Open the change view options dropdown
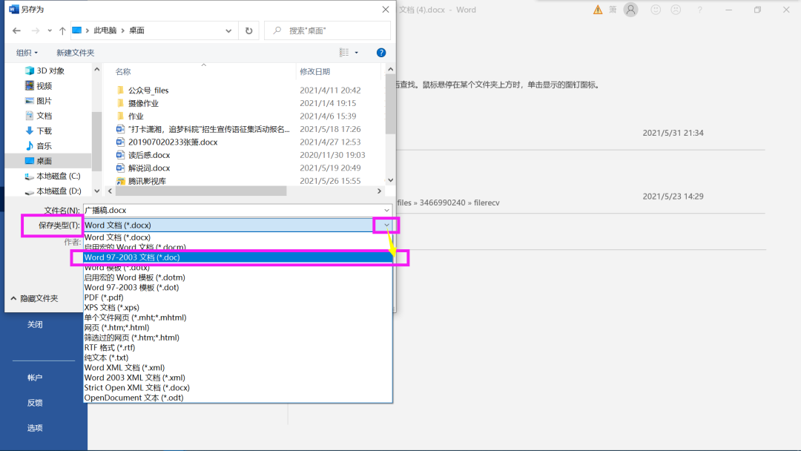Image resolution: width=801 pixels, height=451 pixels. click(x=357, y=53)
